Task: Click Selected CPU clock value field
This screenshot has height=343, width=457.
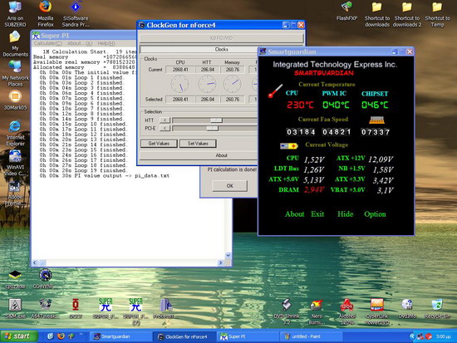Action: [180, 100]
